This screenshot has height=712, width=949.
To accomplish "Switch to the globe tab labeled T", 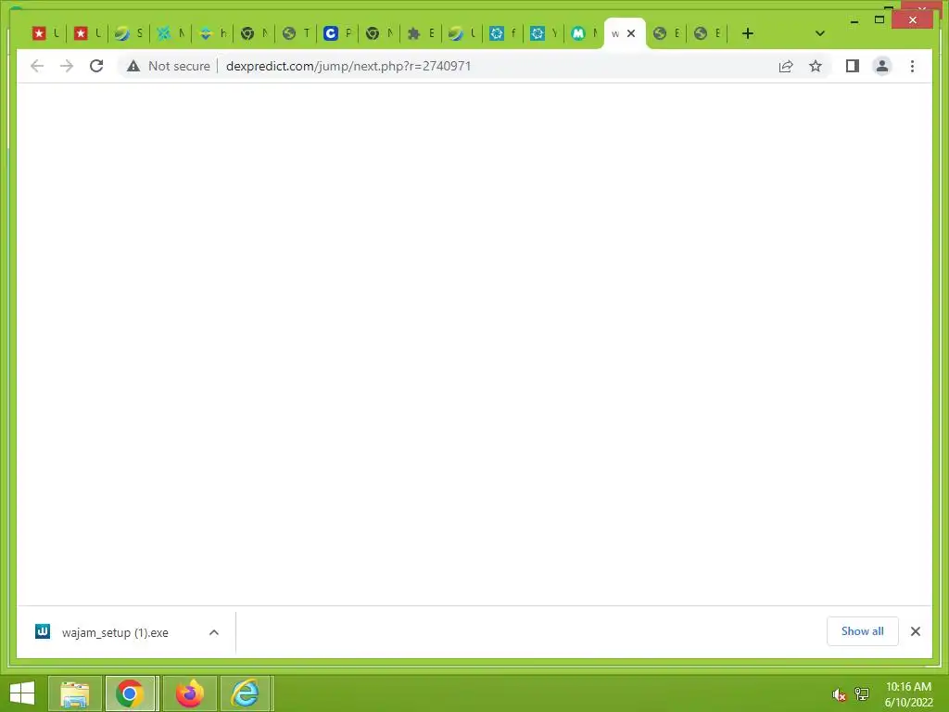I will pyautogui.click(x=296, y=33).
